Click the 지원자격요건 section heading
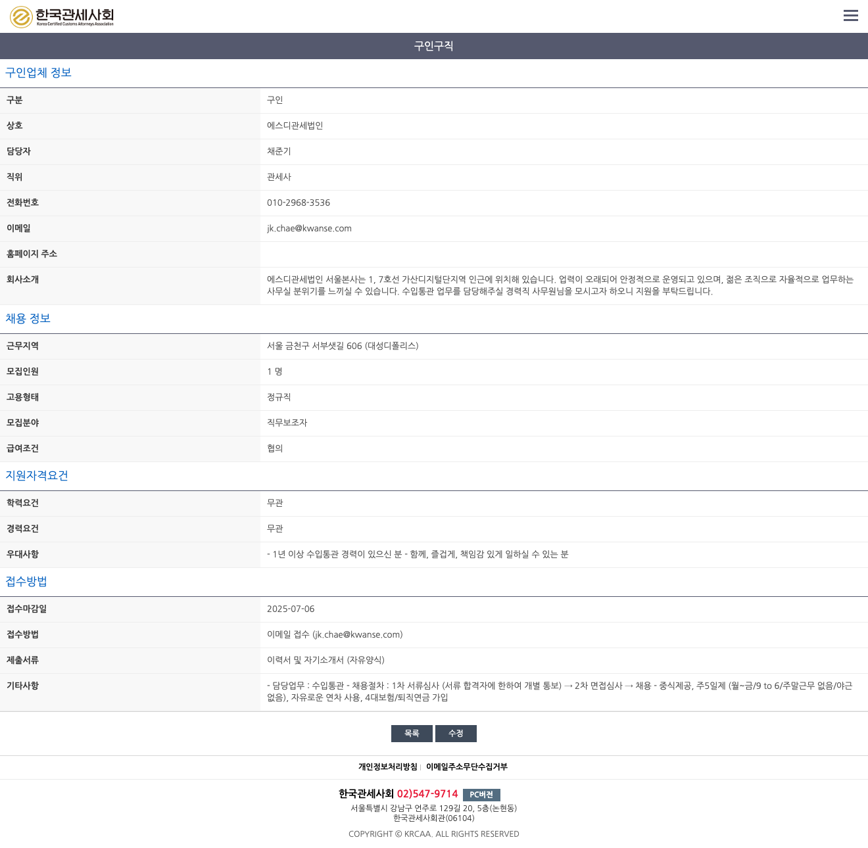The image size is (868, 848). pyautogui.click(x=37, y=476)
